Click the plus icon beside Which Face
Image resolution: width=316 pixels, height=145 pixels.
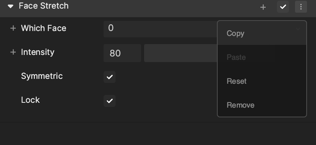[x=13, y=28]
